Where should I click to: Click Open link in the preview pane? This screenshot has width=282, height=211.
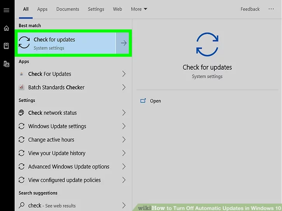coord(155,101)
